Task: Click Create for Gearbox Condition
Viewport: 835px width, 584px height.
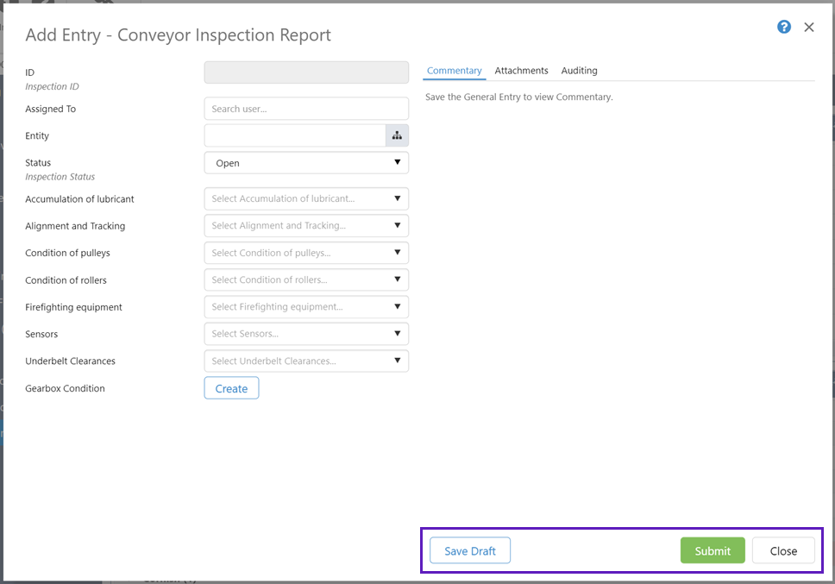Action: pos(231,388)
